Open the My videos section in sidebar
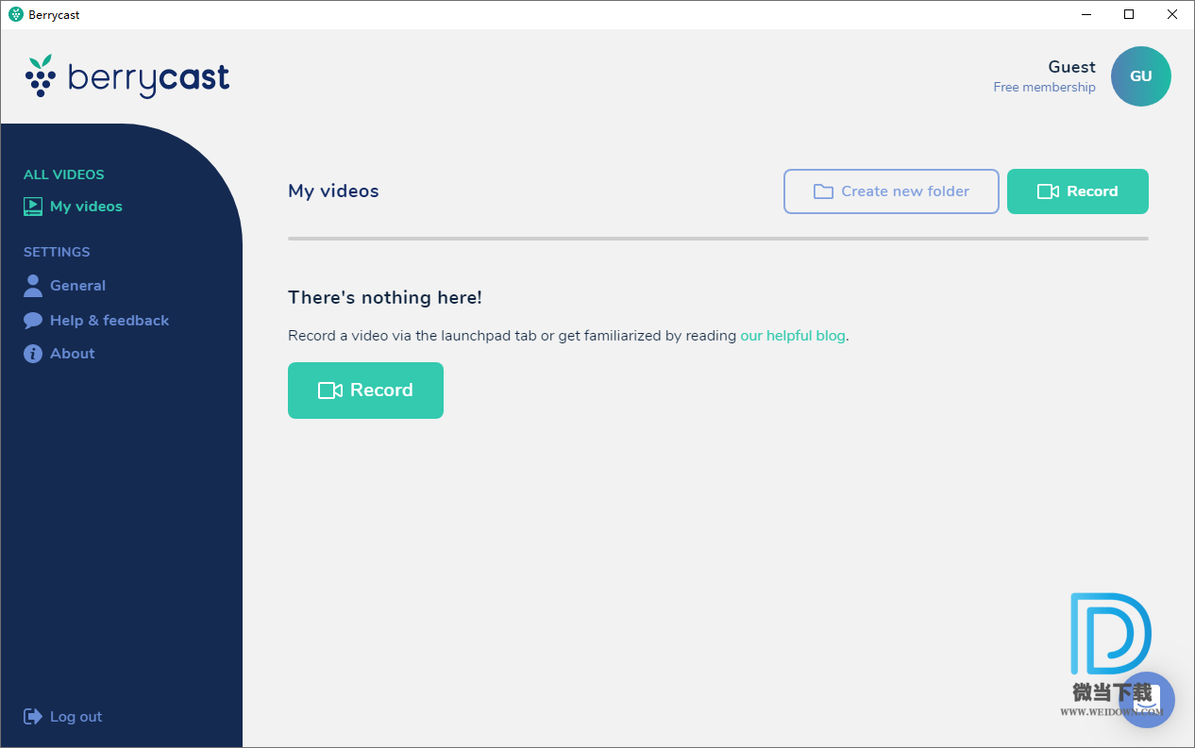 coord(73,207)
